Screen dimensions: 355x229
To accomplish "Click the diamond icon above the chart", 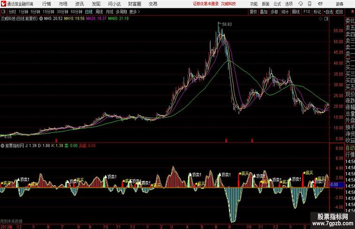I will (x=321, y=19).
